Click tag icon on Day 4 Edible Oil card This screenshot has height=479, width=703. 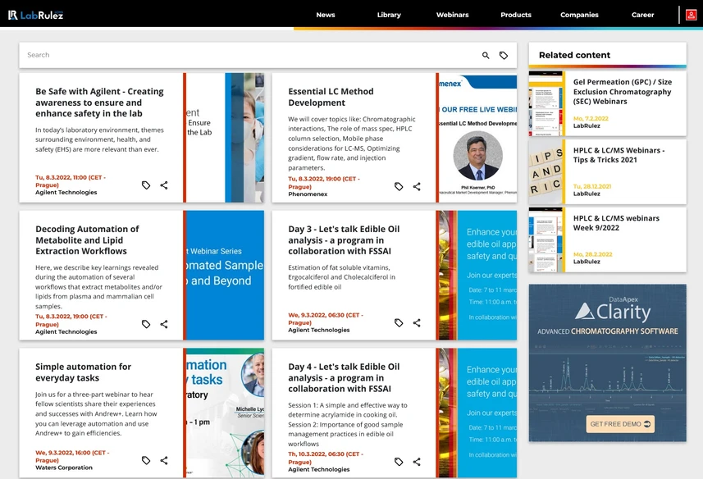pyautogui.click(x=399, y=462)
